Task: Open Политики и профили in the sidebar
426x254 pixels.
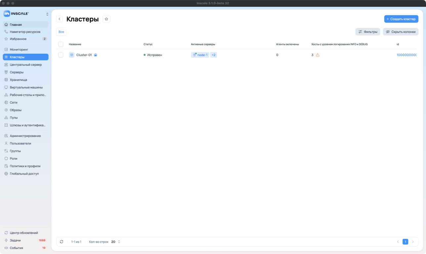Action: [26, 166]
